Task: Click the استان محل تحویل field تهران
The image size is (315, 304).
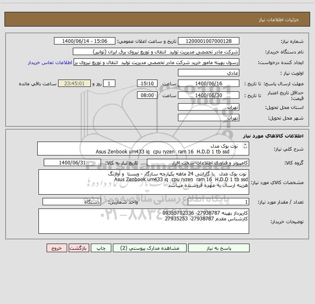Action: [209, 107]
